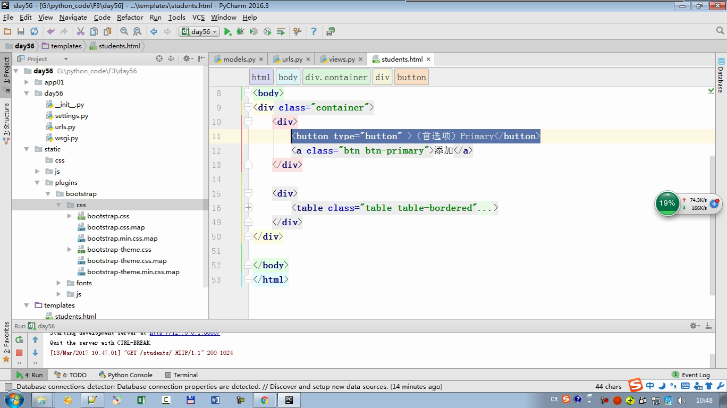The image size is (727, 408).
Task: Start debugging with the bug icon
Action: tap(240, 32)
